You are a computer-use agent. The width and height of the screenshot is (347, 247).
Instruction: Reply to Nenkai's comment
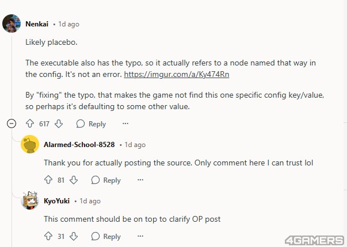(x=91, y=123)
